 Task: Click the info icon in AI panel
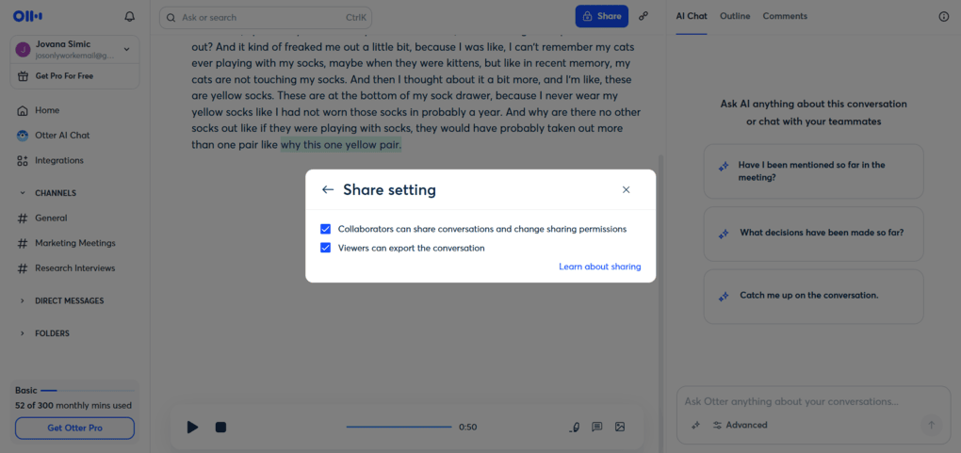[943, 17]
